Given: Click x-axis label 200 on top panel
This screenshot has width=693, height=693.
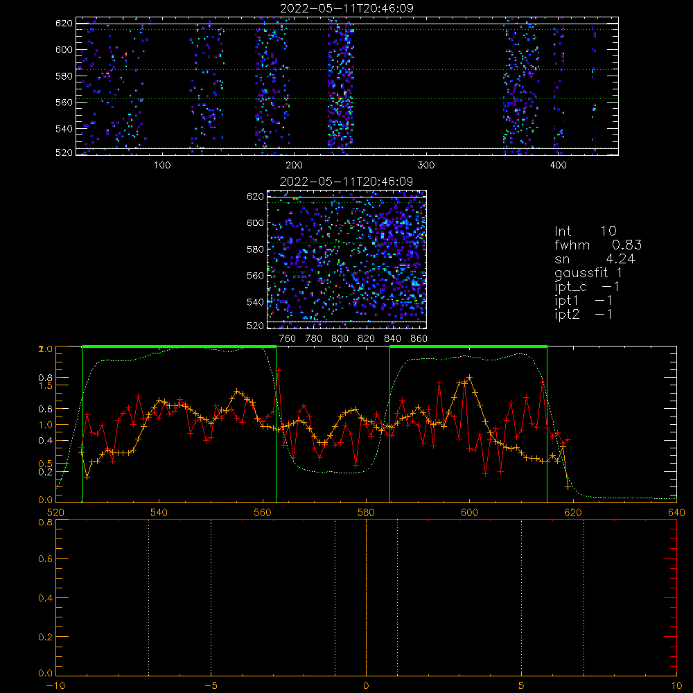Looking at the screenshot, I should point(294,166).
